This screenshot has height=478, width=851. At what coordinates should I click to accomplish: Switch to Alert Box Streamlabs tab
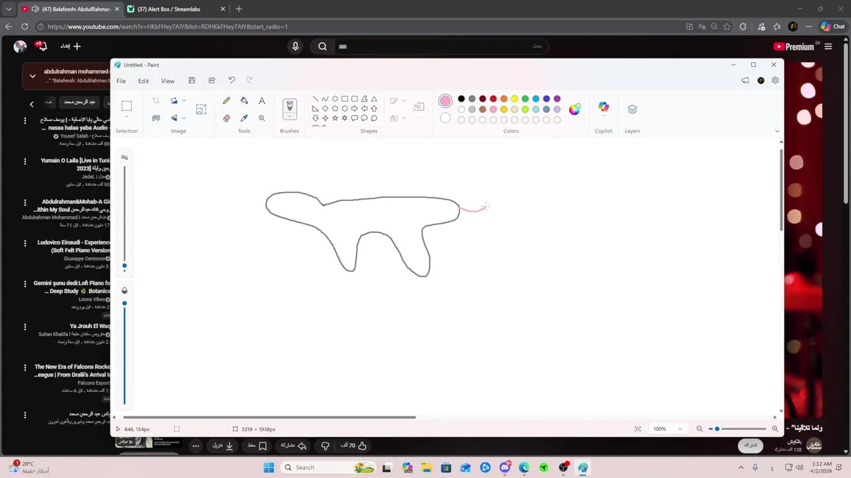176,9
